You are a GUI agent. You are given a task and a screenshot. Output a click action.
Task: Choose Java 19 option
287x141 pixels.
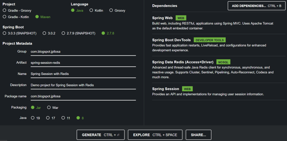pos(33,118)
